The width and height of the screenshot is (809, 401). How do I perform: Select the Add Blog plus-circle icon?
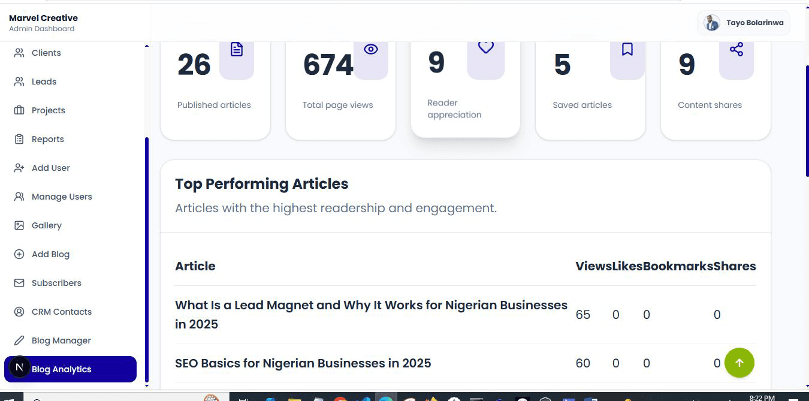point(19,254)
